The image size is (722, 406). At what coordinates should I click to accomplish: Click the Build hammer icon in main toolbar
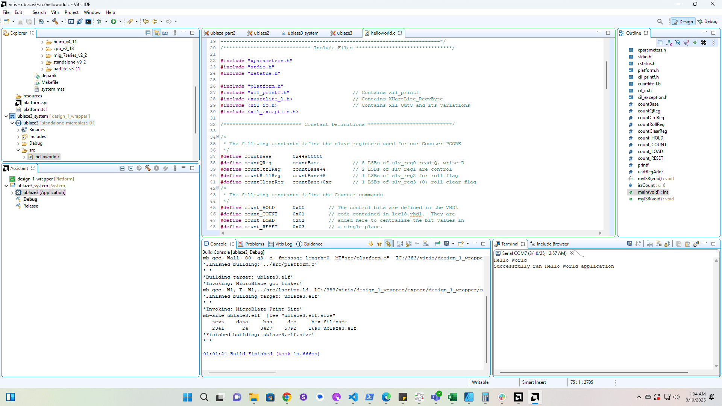click(x=55, y=21)
